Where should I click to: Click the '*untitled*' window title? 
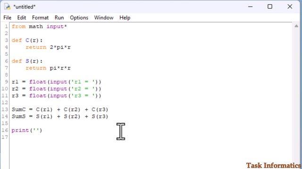pos(25,7)
